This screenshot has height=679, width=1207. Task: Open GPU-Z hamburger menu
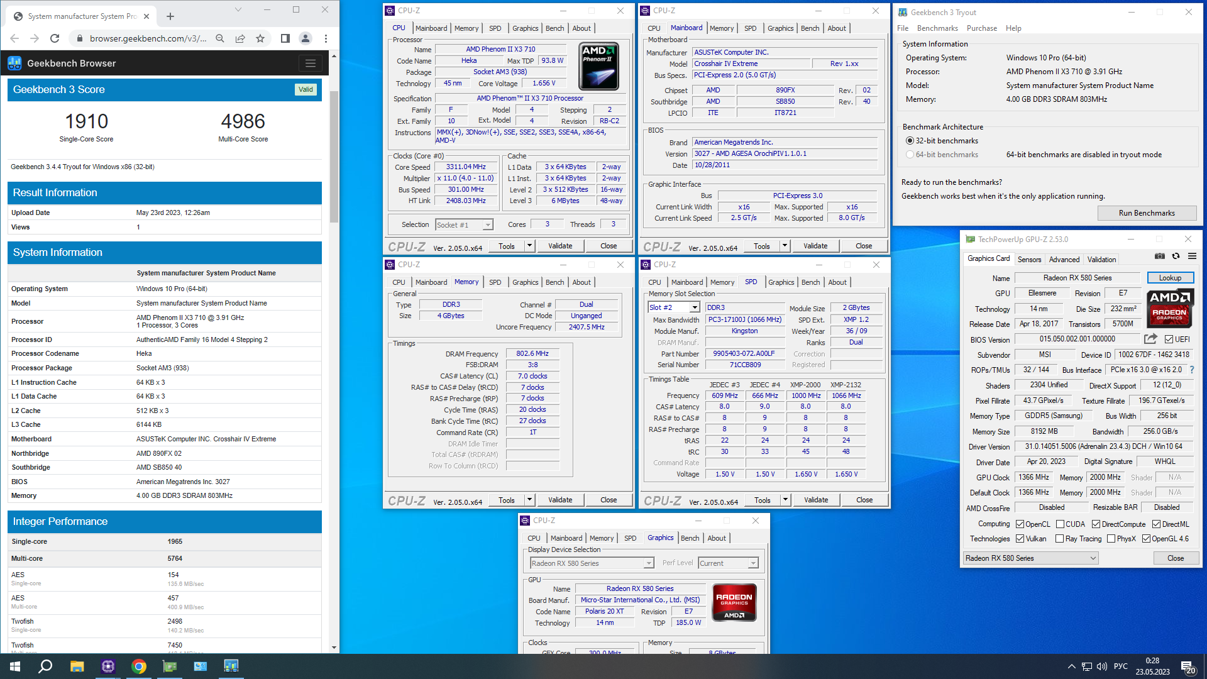pyautogui.click(x=1192, y=256)
